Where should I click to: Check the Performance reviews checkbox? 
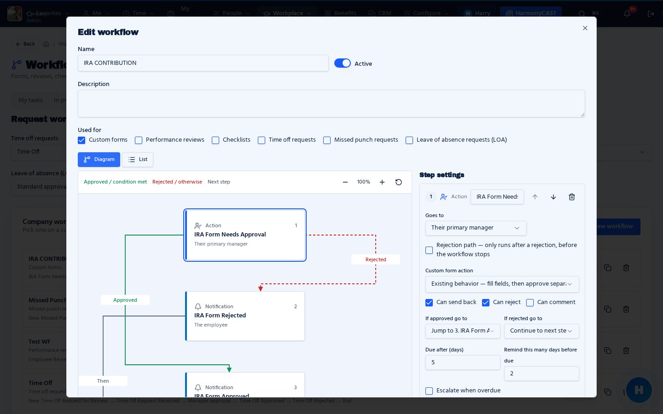tap(139, 140)
